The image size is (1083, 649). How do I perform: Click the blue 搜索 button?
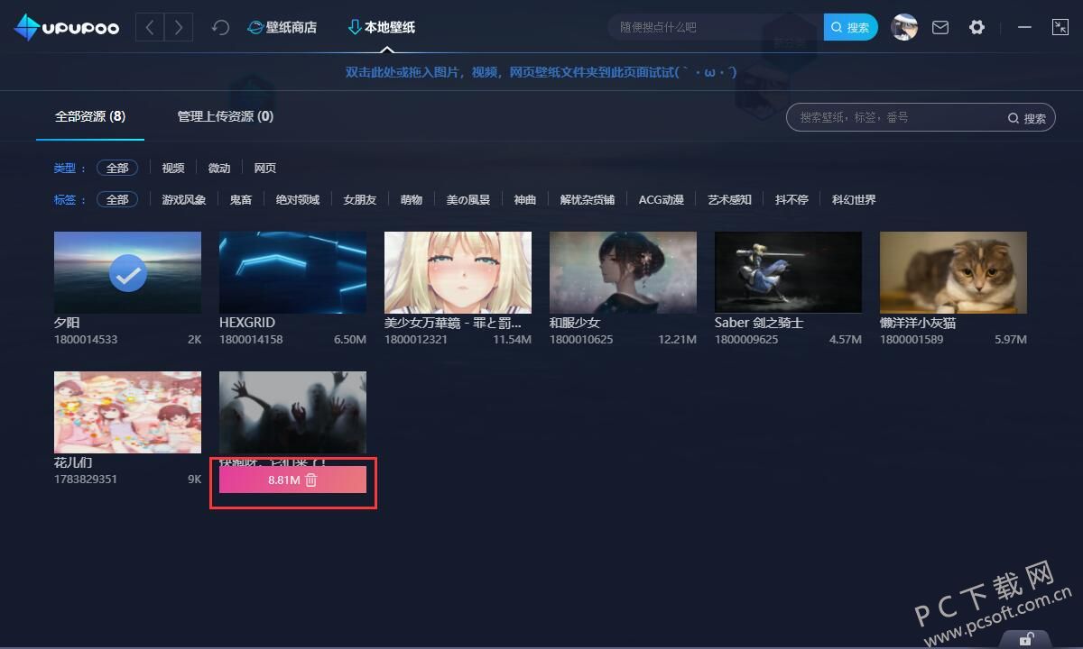click(850, 28)
